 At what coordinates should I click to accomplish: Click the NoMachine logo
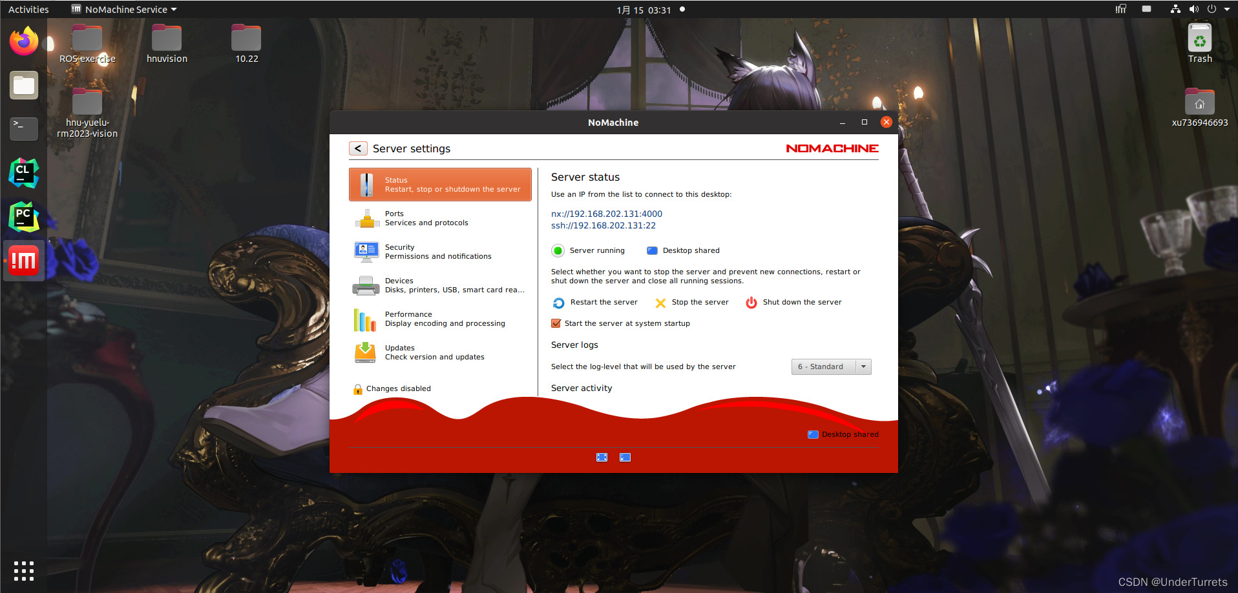(x=832, y=148)
